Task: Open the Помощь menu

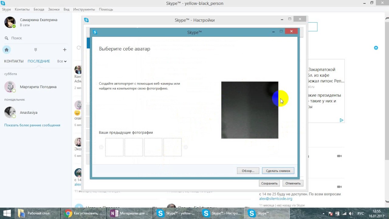Action: 106,9
